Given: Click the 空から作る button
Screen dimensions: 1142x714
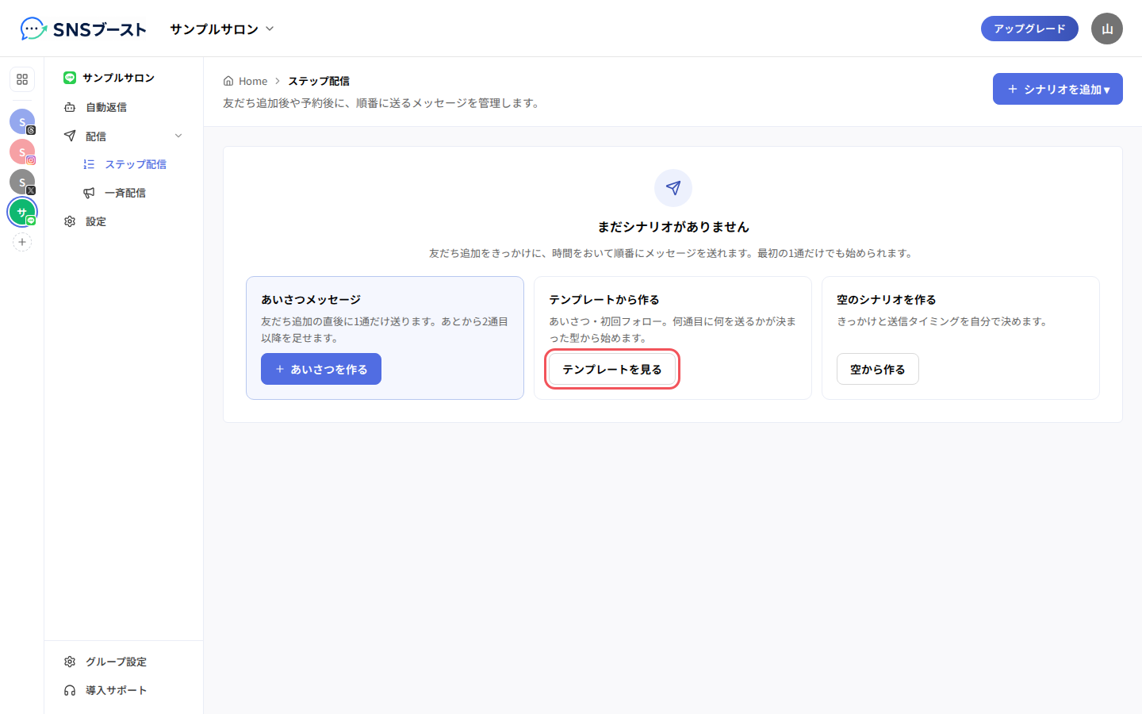Looking at the screenshot, I should (x=878, y=369).
